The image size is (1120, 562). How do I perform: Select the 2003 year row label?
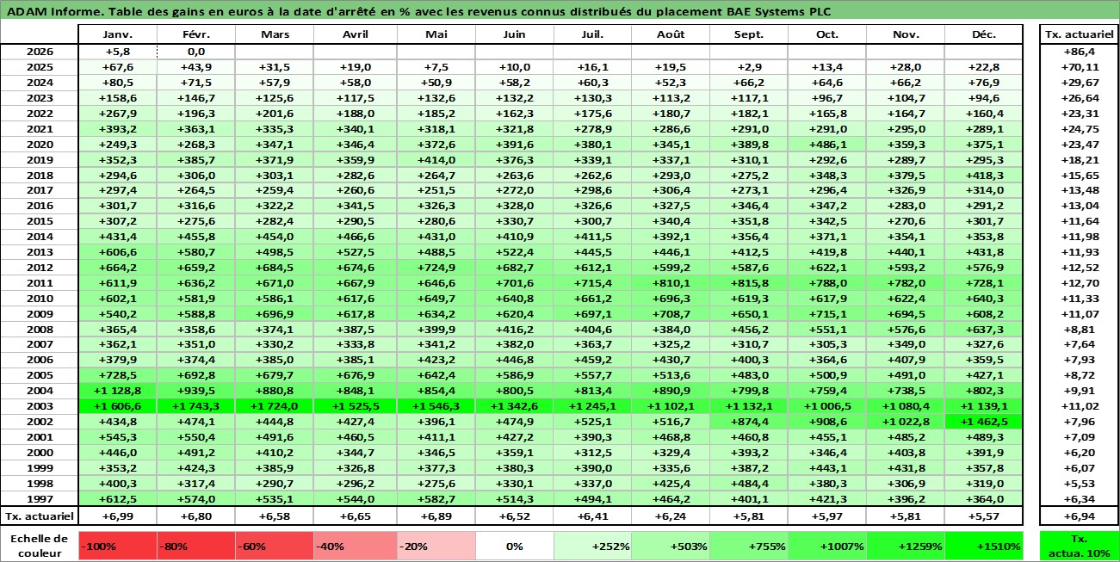click(x=40, y=406)
